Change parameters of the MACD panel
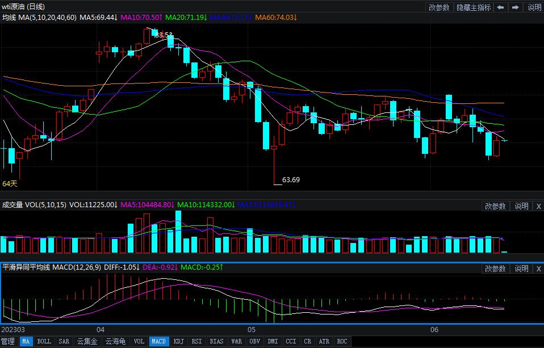 click(495, 269)
